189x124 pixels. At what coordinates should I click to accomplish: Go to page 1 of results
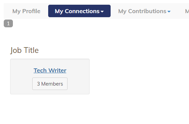point(8,24)
